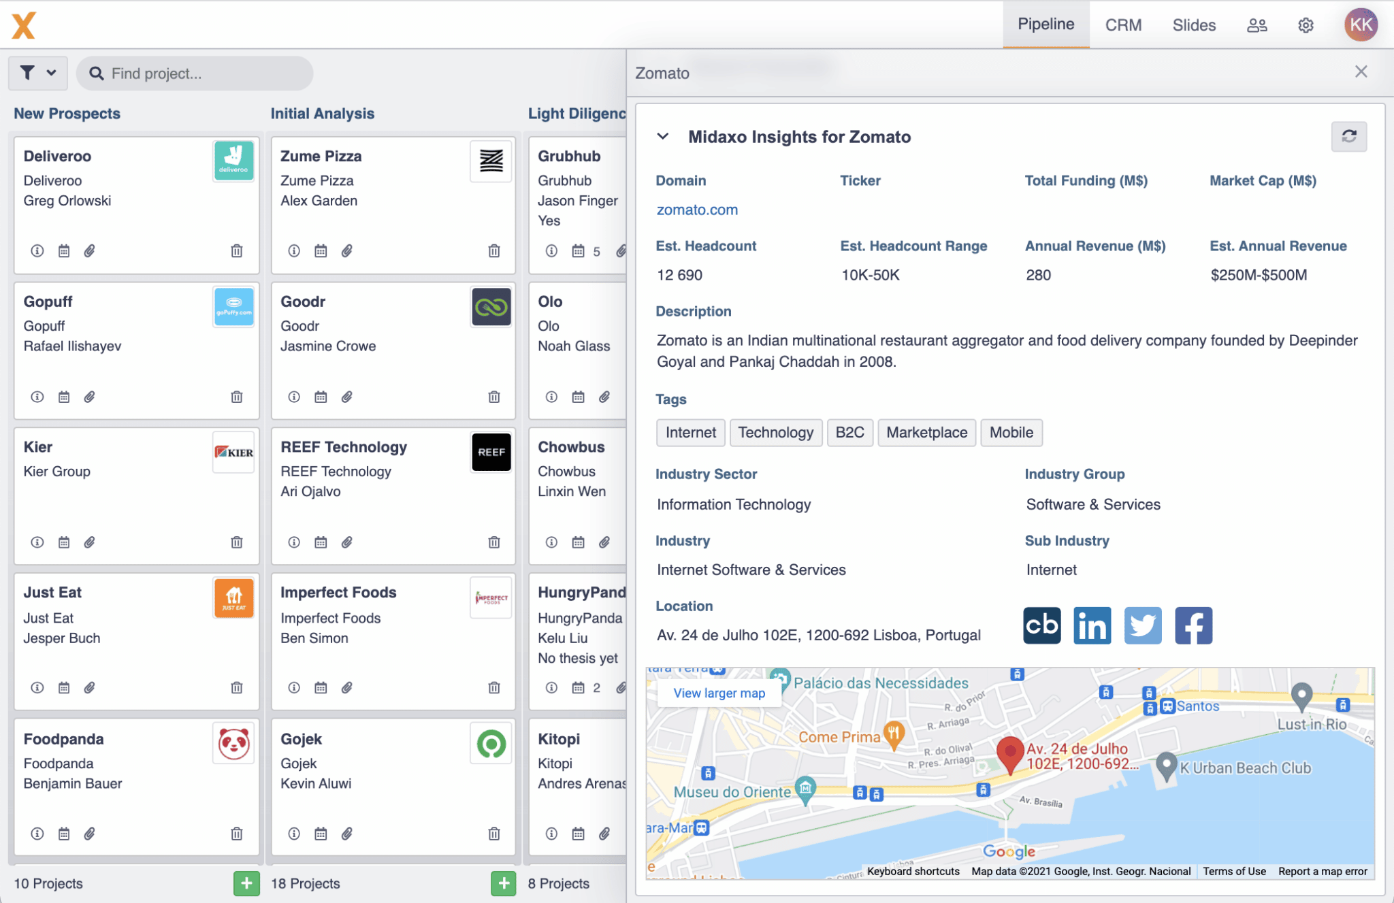Screen dimensions: 1394x903
Task: Open the REEF logo thumbnail
Action: click(491, 453)
